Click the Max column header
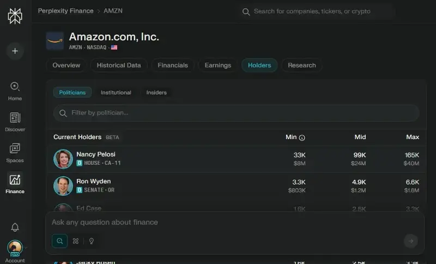The image size is (436, 264). pos(413,137)
